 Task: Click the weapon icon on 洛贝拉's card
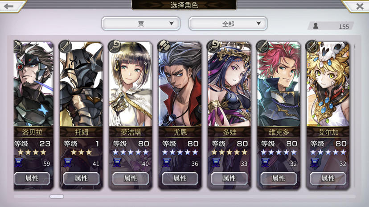(17, 46)
